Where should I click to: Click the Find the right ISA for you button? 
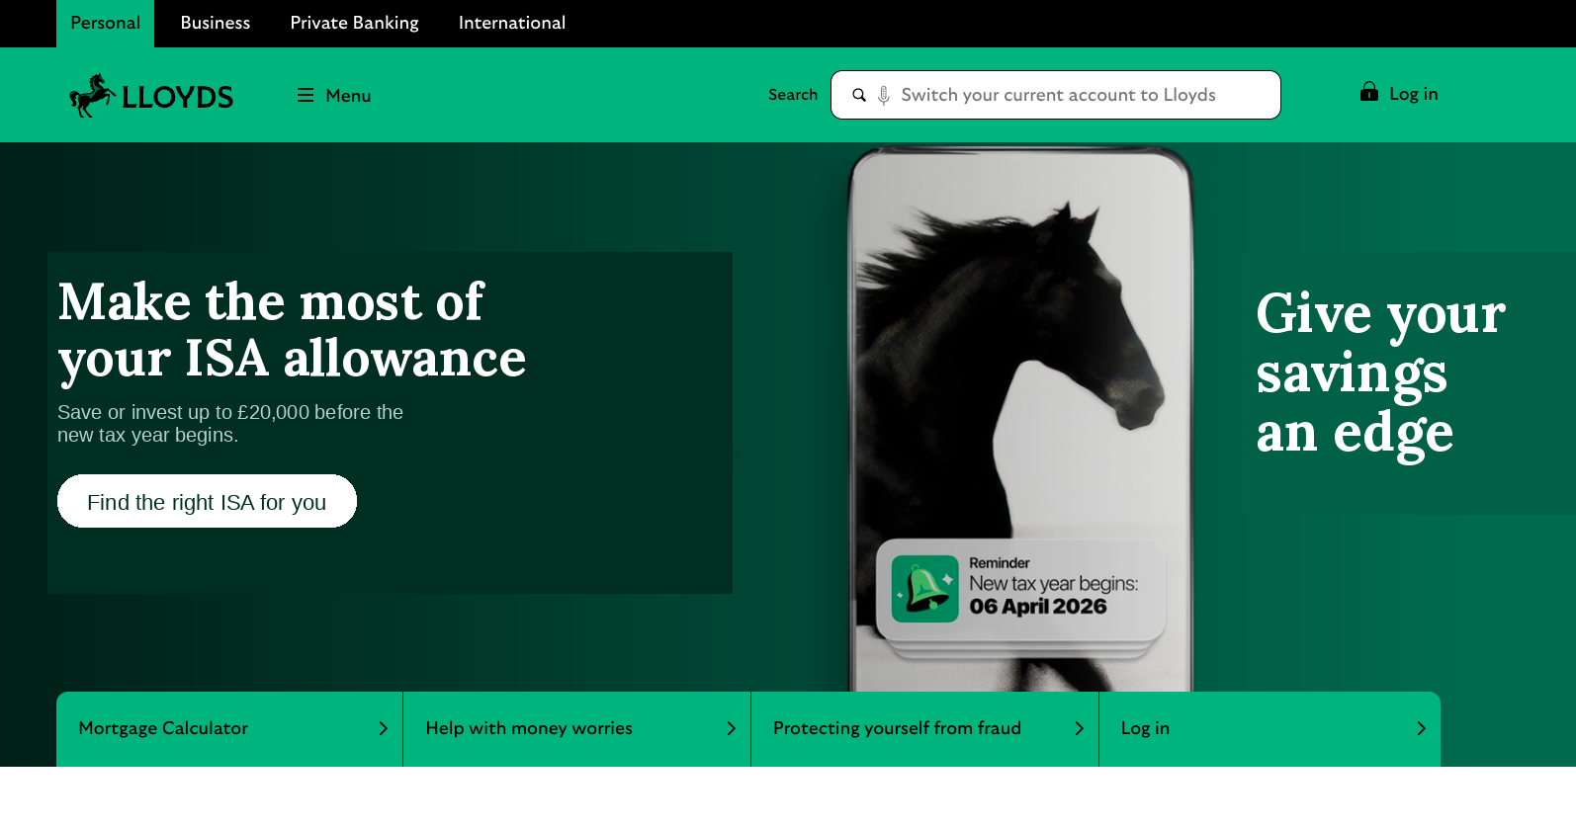point(207,501)
